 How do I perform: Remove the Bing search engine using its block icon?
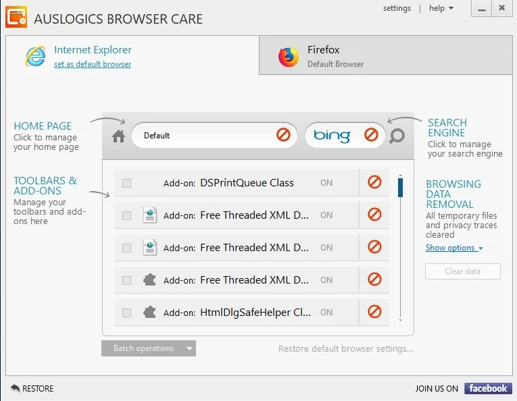(371, 136)
